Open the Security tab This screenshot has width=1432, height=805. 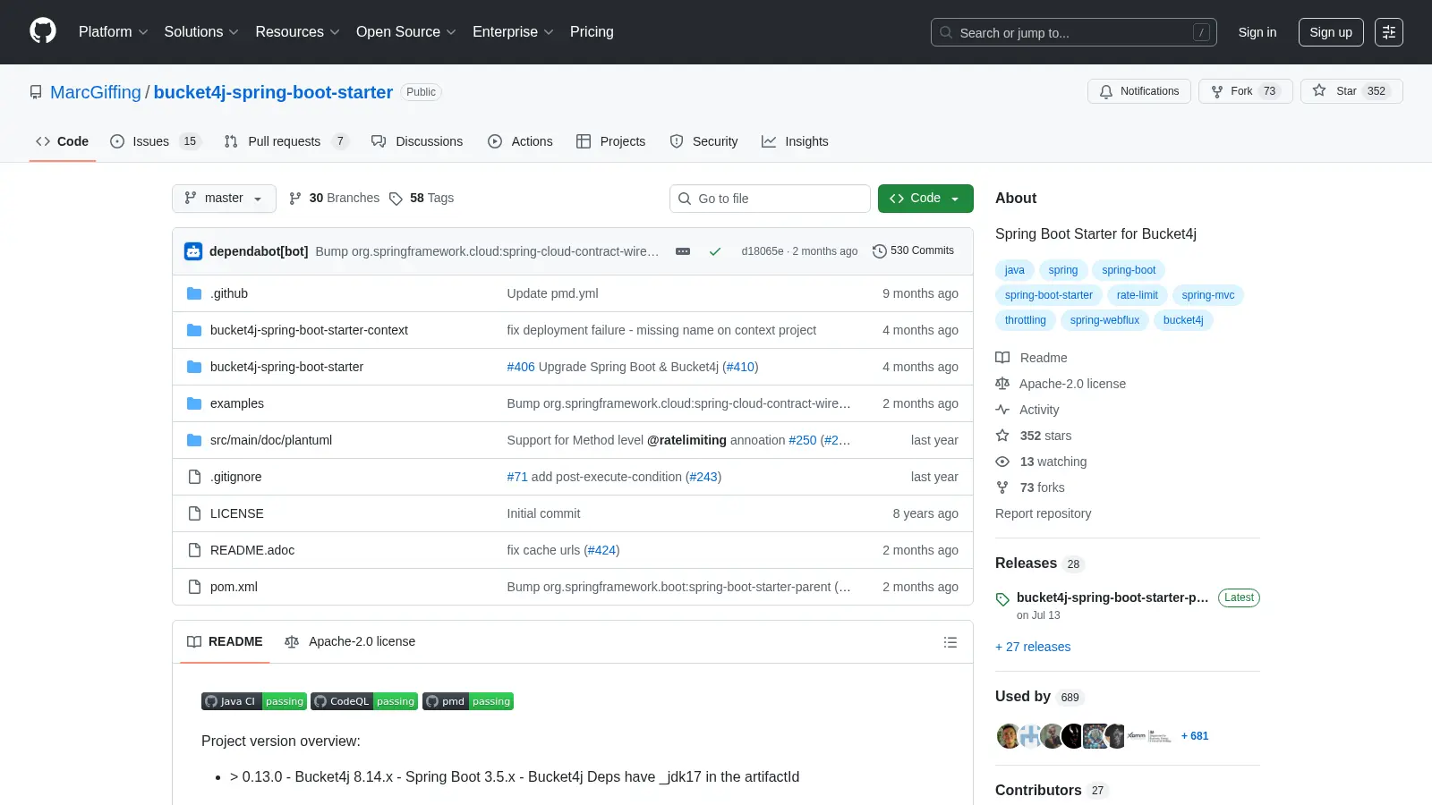point(703,141)
